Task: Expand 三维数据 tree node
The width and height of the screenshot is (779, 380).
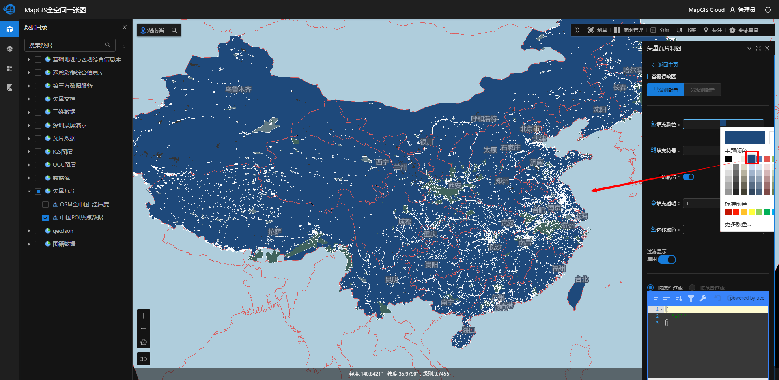Action: (x=29, y=112)
